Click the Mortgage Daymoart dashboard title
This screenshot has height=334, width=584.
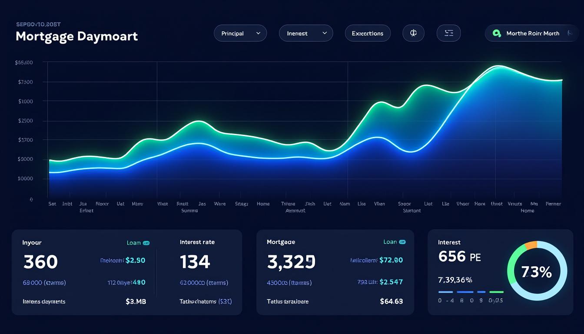click(x=76, y=36)
